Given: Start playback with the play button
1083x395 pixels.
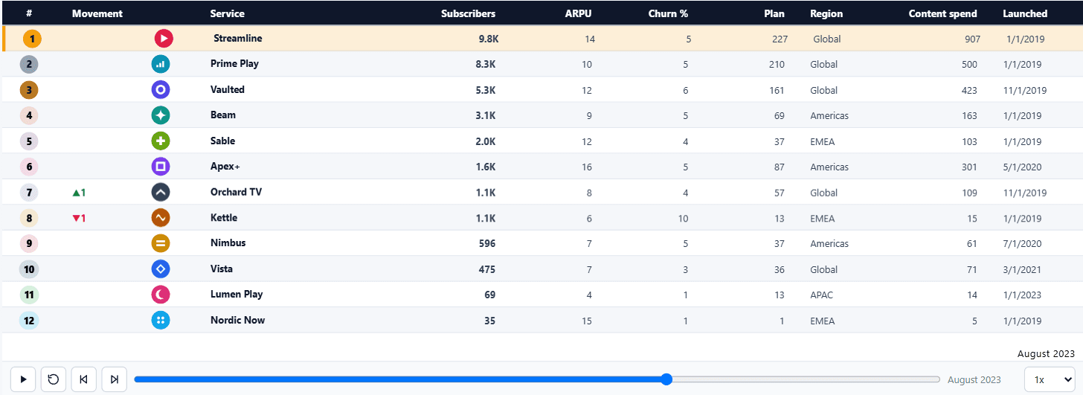Looking at the screenshot, I should point(23,379).
